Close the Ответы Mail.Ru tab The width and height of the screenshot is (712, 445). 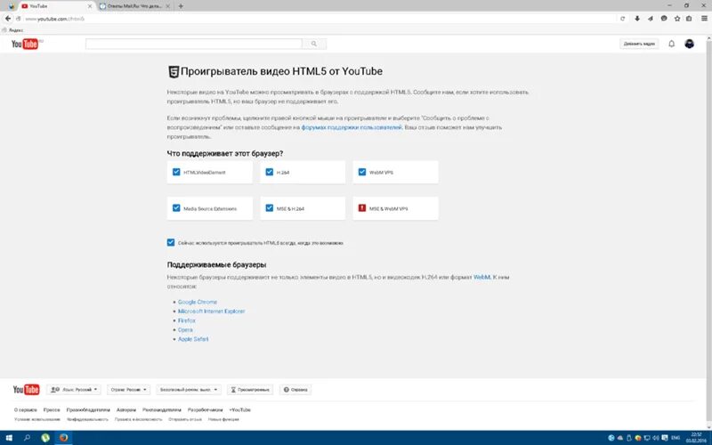168,6
